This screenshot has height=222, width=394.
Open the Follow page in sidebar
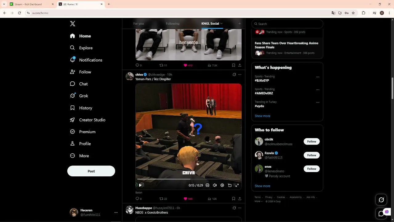point(80,72)
